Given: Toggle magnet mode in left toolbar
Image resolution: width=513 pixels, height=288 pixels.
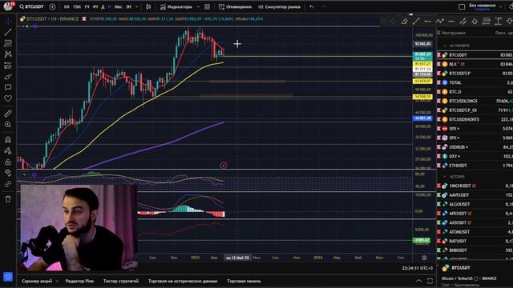Looking at the screenshot, I should click(8, 139).
